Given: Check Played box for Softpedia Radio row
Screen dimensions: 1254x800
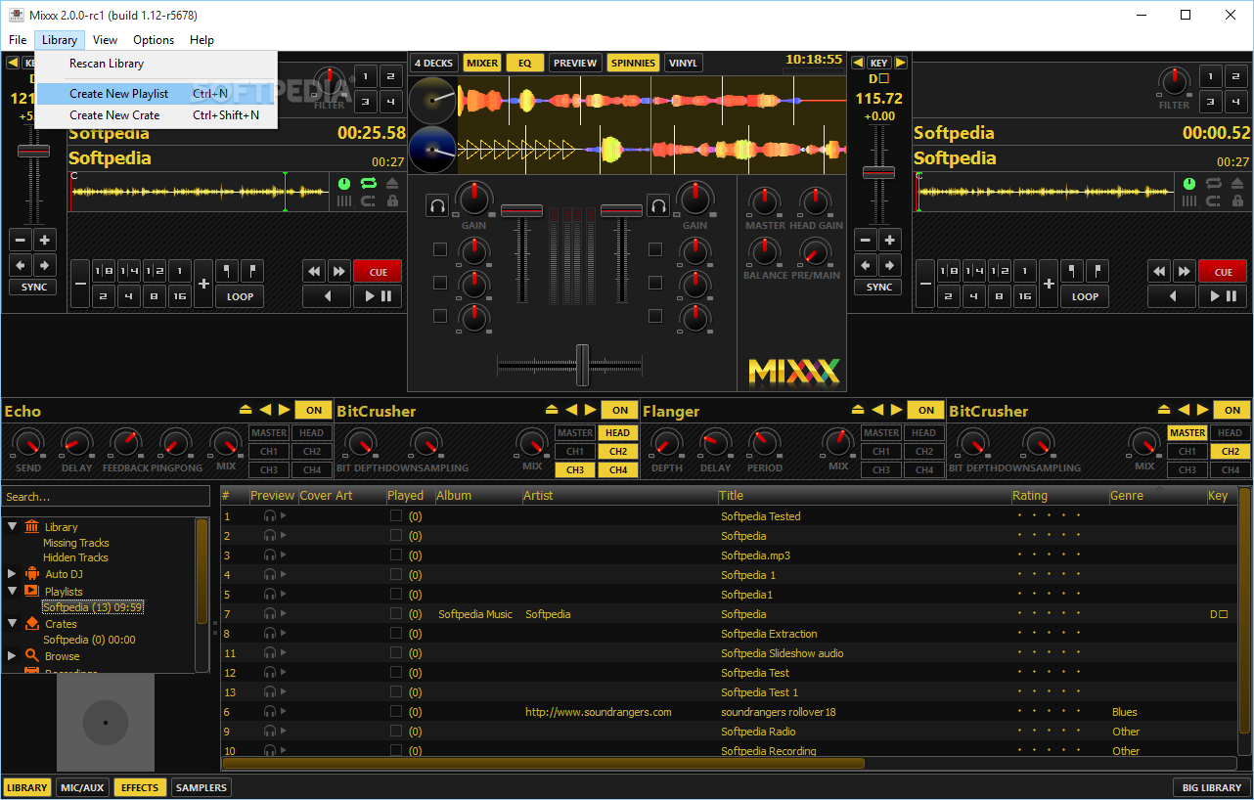Looking at the screenshot, I should pyautogui.click(x=396, y=731).
